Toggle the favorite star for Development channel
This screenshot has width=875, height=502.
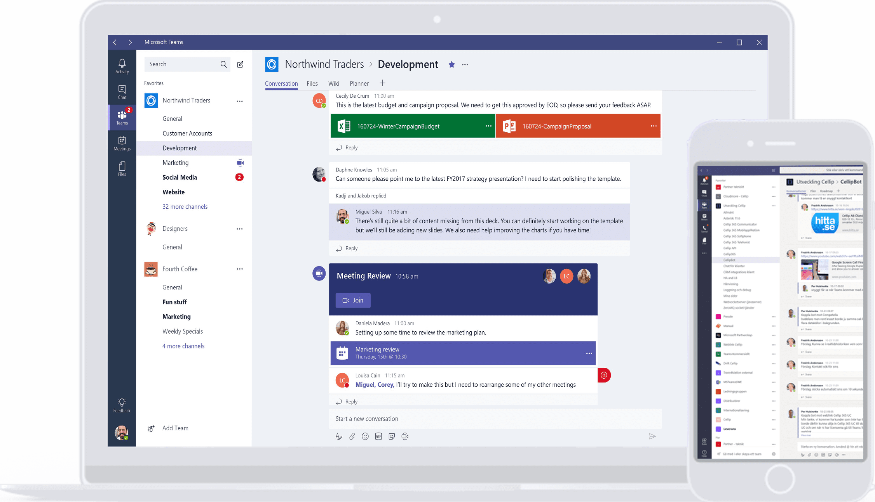(x=451, y=64)
